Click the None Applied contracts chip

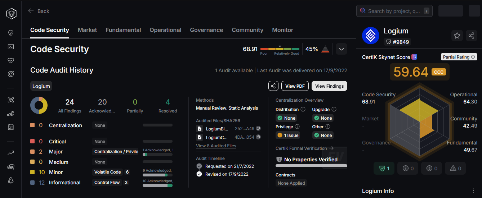(x=291, y=183)
